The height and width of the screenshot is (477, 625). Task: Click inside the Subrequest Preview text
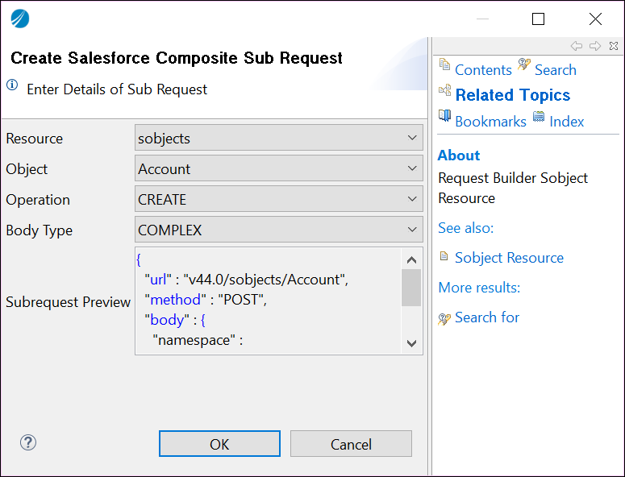point(266,300)
